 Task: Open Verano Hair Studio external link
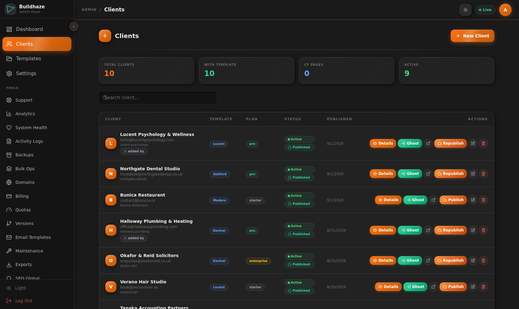(433, 287)
